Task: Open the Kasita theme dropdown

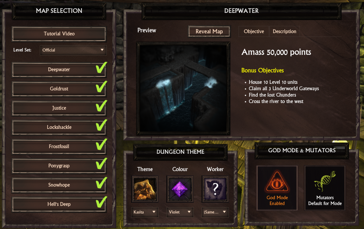Action: (x=145, y=212)
